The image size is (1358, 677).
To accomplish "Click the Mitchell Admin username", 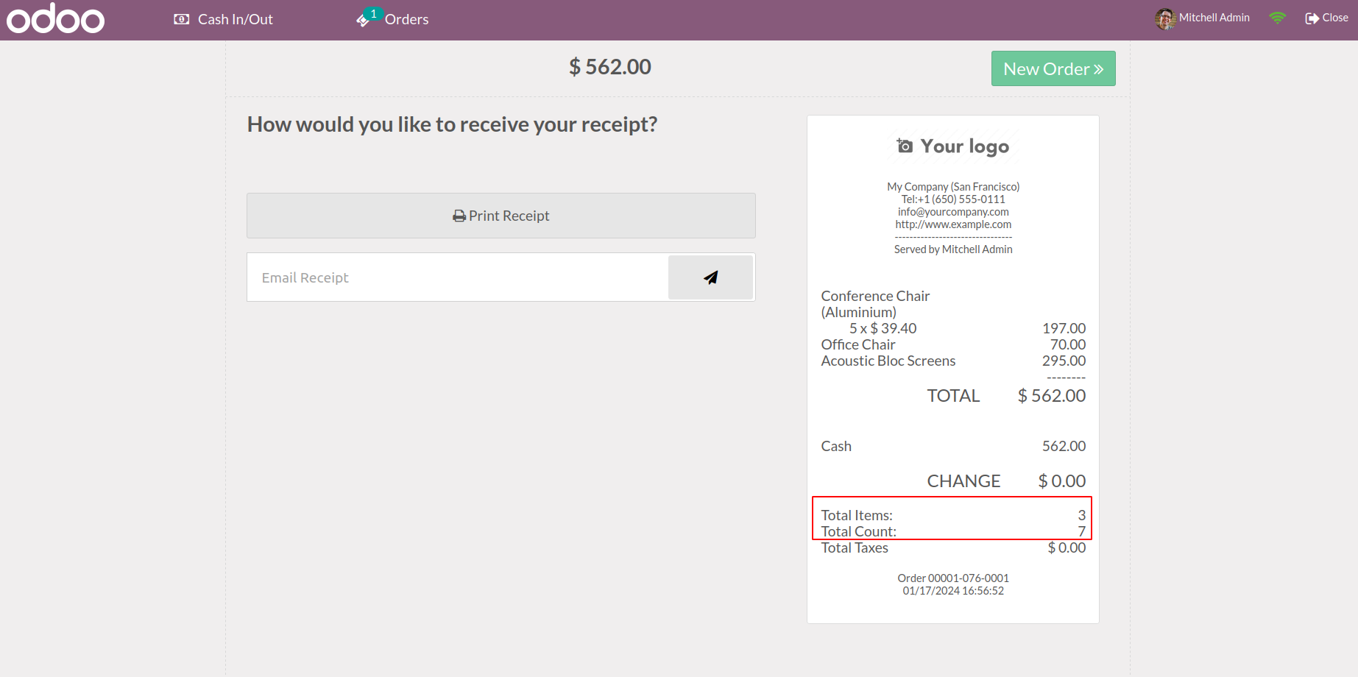I will click(x=1214, y=18).
